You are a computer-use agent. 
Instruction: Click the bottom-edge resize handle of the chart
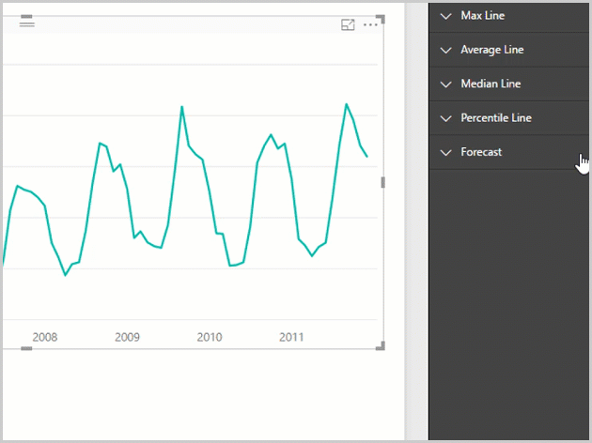pos(26,349)
